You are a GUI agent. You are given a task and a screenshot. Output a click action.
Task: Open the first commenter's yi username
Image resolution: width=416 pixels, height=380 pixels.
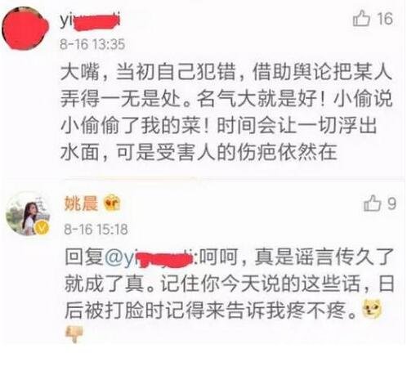[90, 20]
